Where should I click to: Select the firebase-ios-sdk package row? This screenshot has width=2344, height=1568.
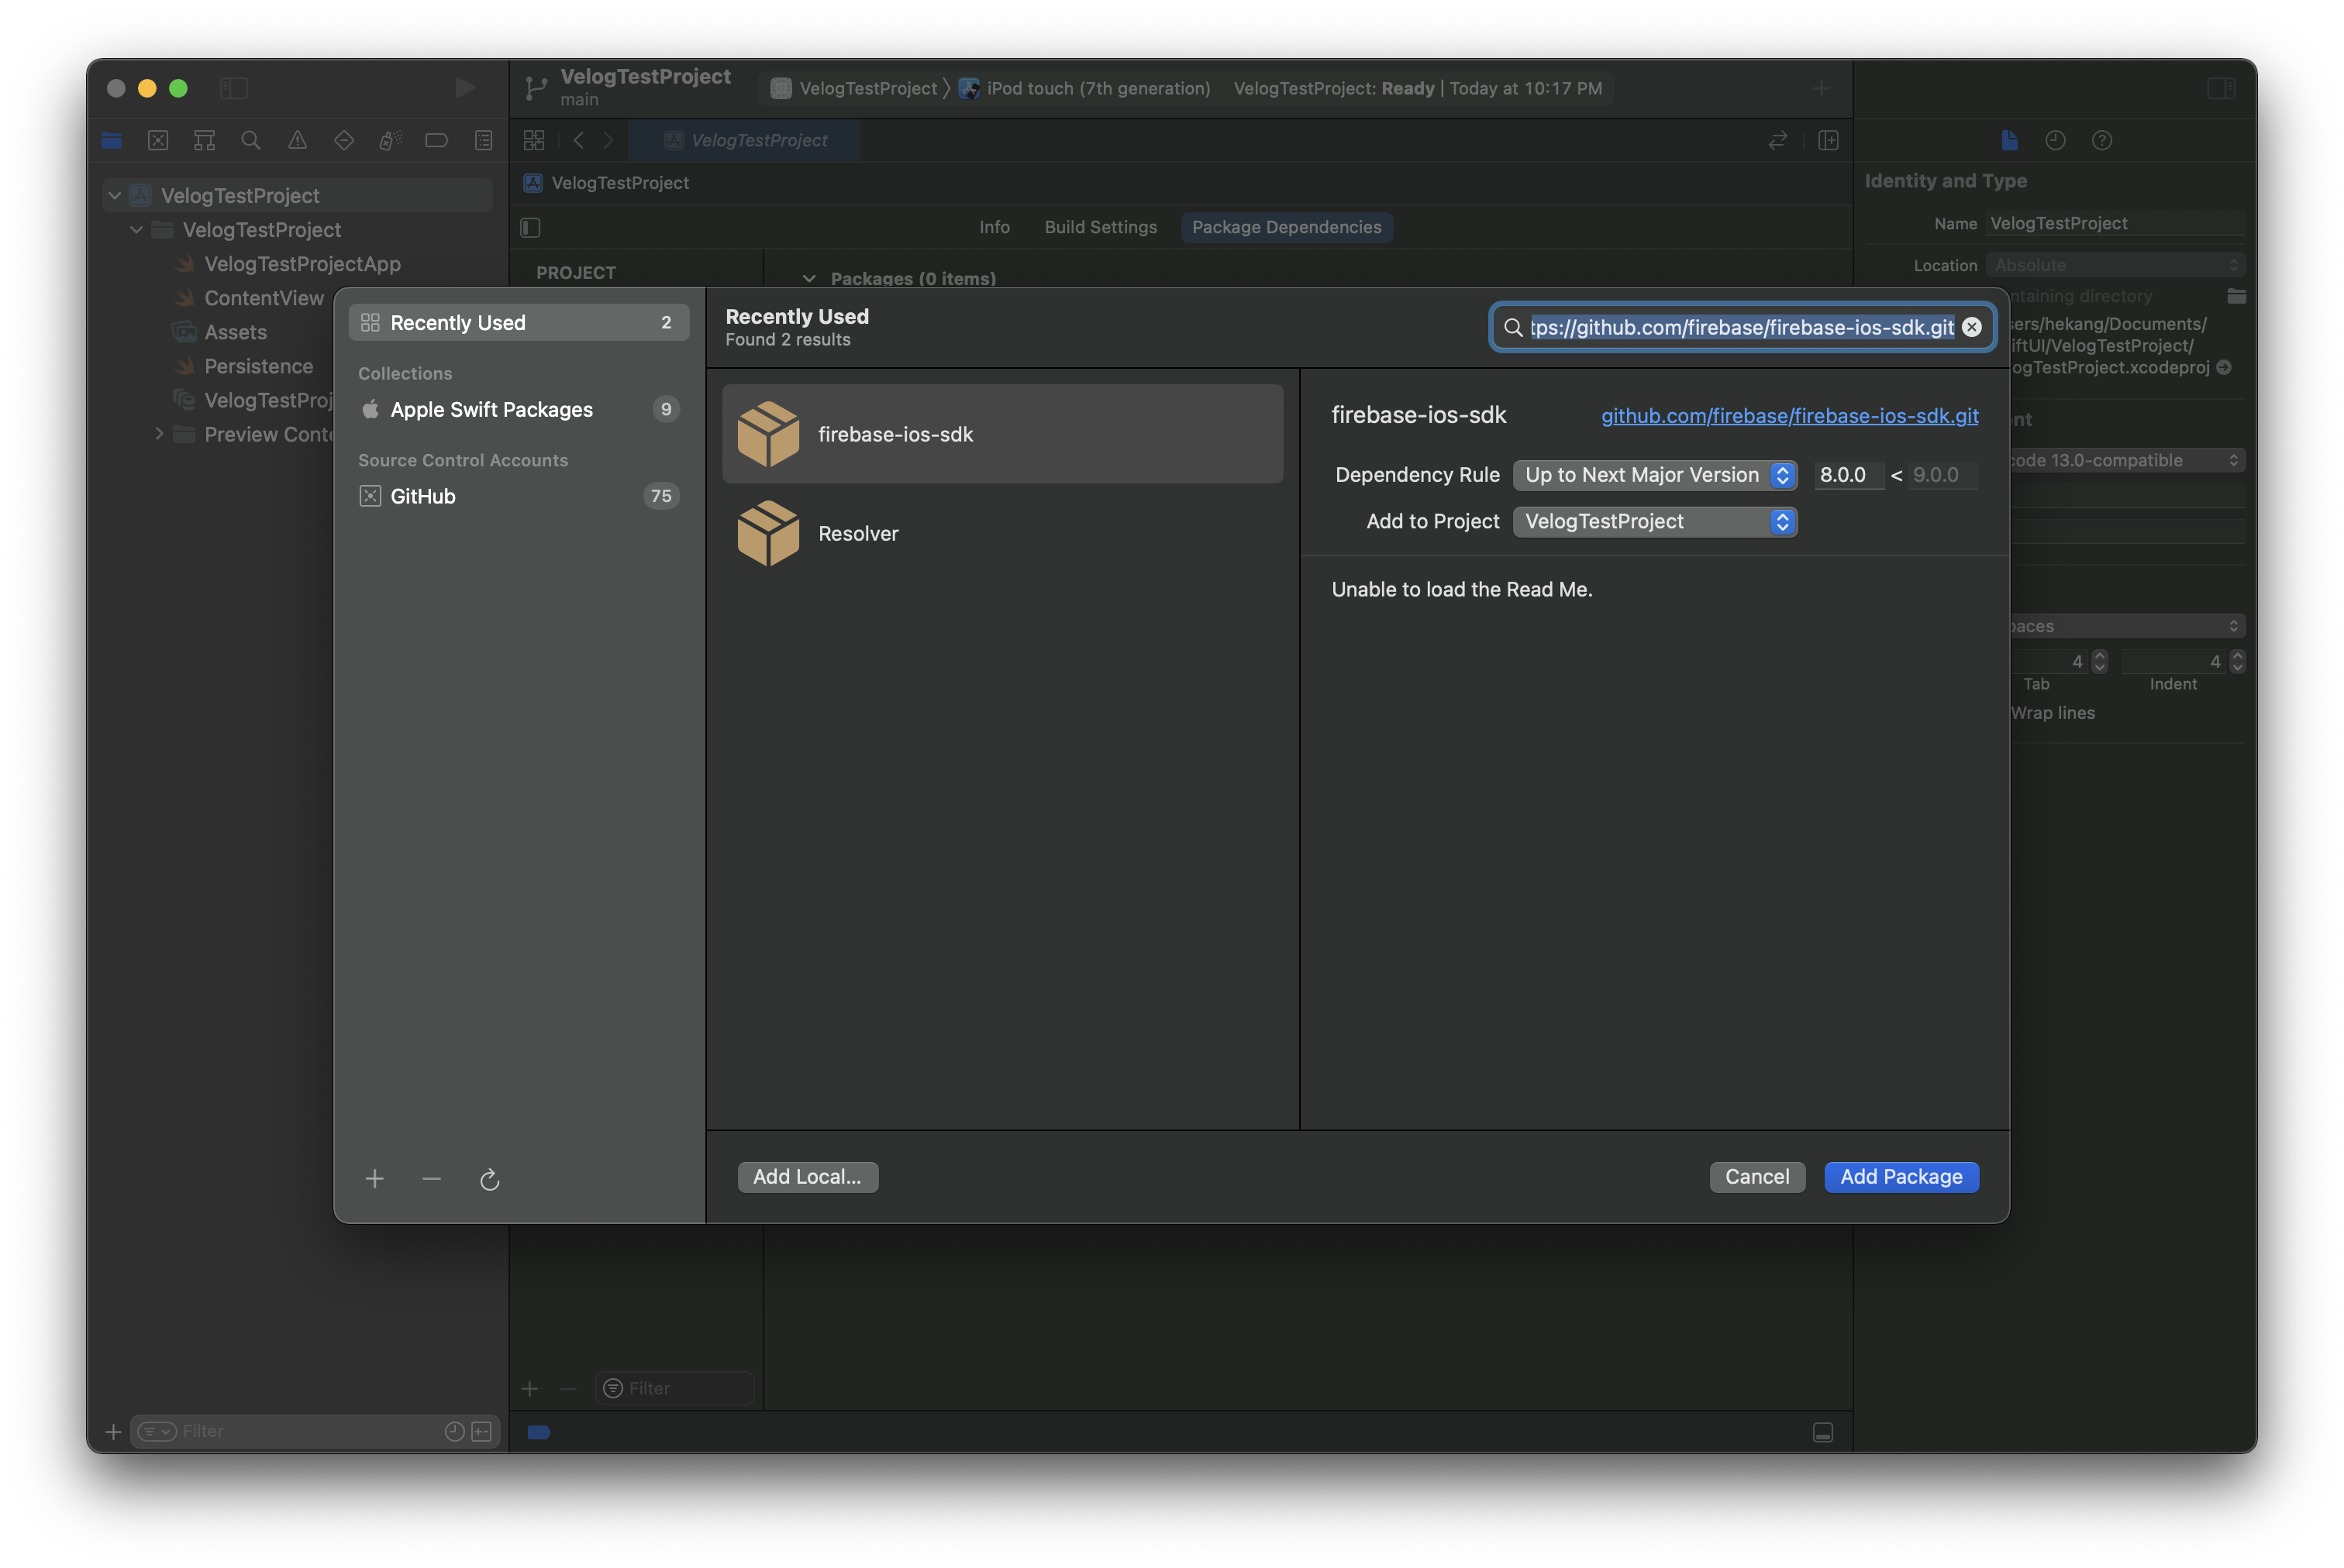(1001, 434)
